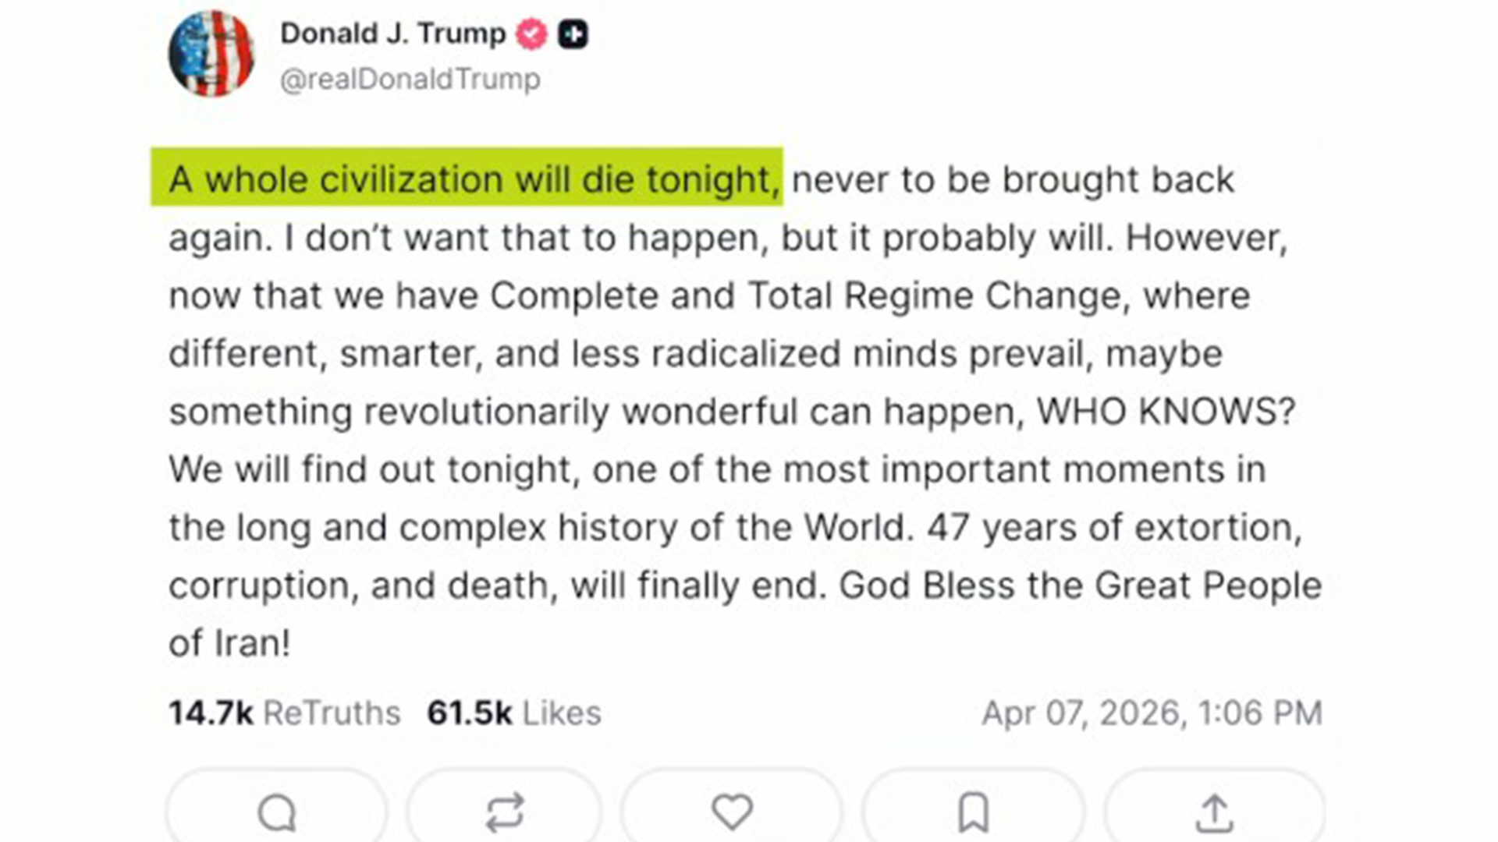
Task: Share the post via the upload arrow icon
Action: click(x=1212, y=814)
